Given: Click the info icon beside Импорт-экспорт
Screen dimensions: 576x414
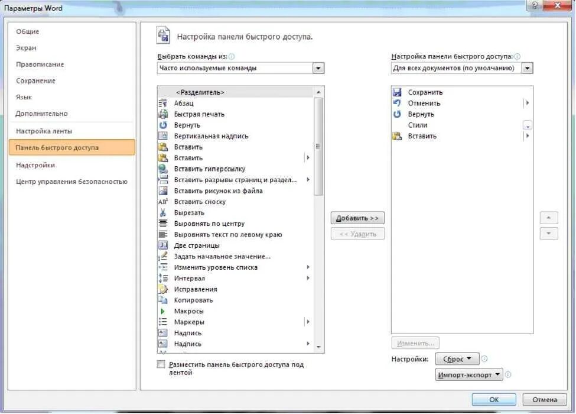Looking at the screenshot, I should point(507,374).
